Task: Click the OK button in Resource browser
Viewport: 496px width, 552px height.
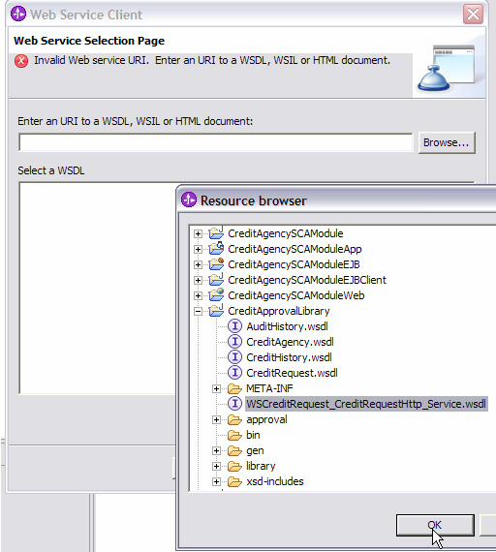Action: point(435,525)
